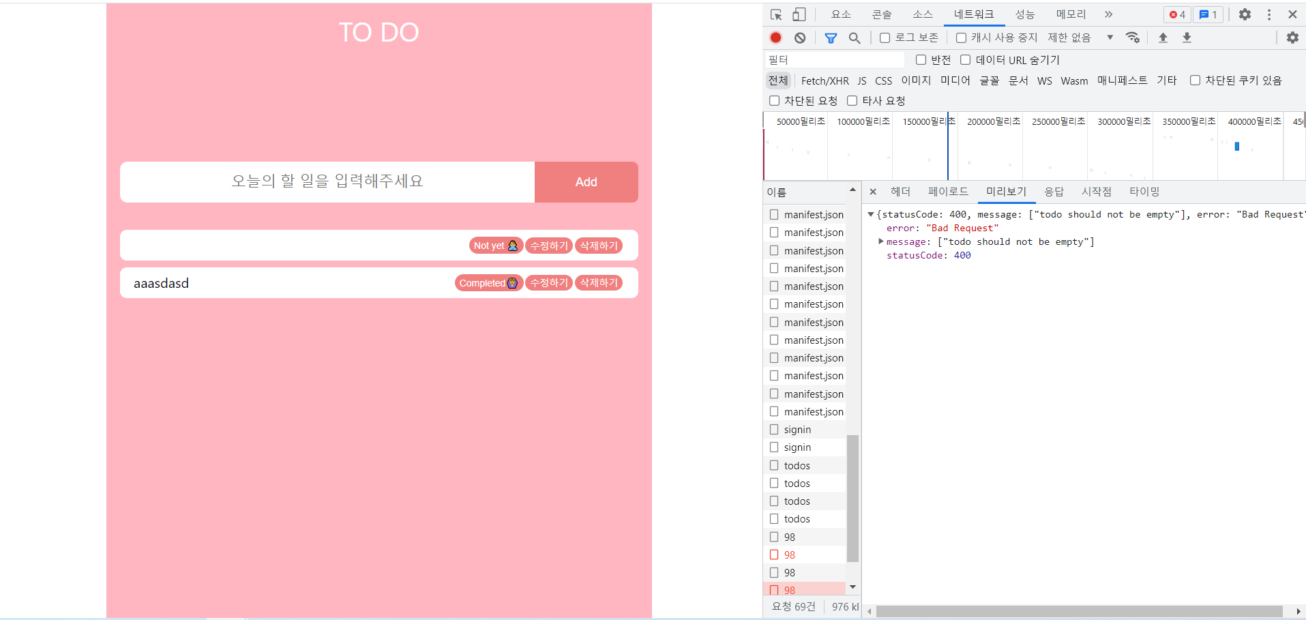Open the 페이로드 request detail tab
The height and width of the screenshot is (620, 1306).
click(x=948, y=192)
